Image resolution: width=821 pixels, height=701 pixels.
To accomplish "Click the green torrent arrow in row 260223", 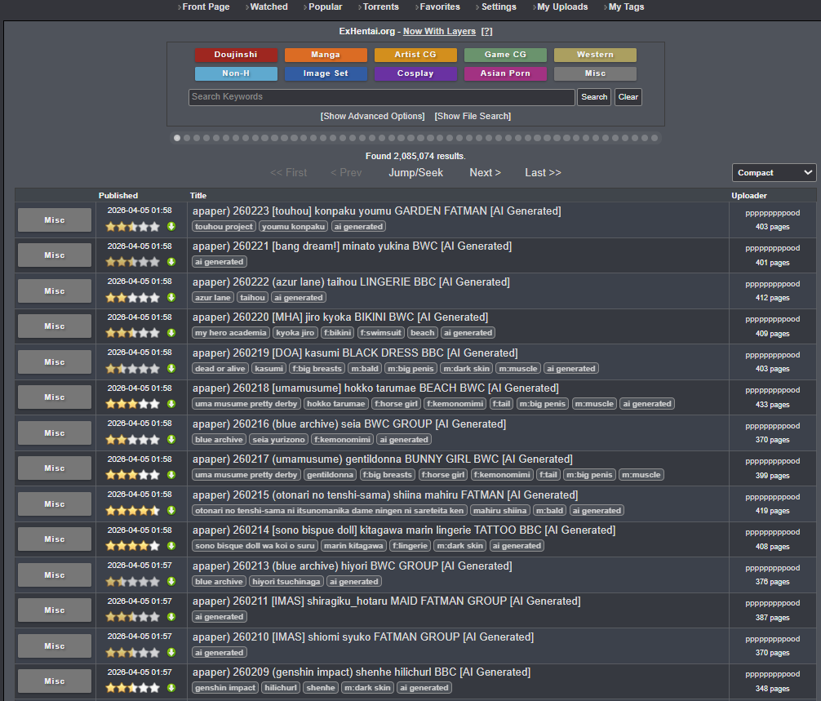I will pyautogui.click(x=171, y=226).
